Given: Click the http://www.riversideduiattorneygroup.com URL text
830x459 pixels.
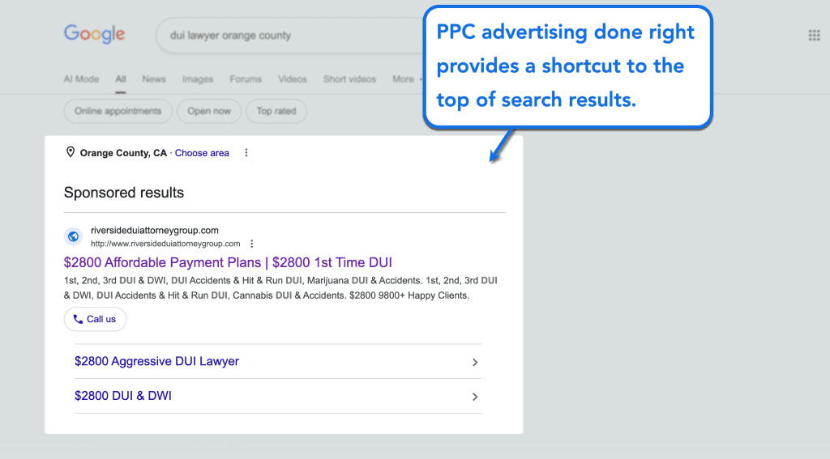Looking at the screenshot, I should (x=165, y=244).
